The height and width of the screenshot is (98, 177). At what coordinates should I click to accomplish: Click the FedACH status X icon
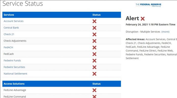[94, 47]
